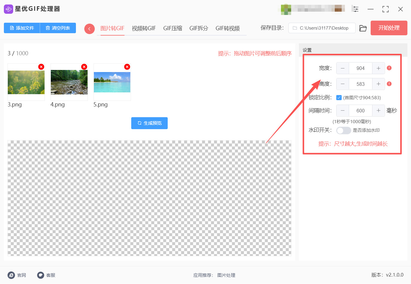
Task: Decrease width with minus button
Action: pyautogui.click(x=343, y=68)
